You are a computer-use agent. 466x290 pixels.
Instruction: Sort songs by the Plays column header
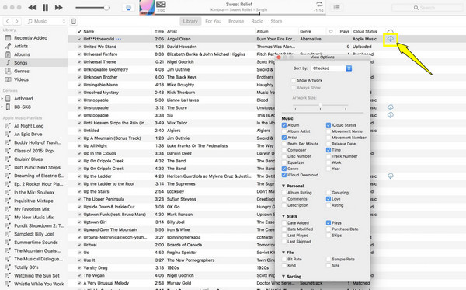pos(344,31)
